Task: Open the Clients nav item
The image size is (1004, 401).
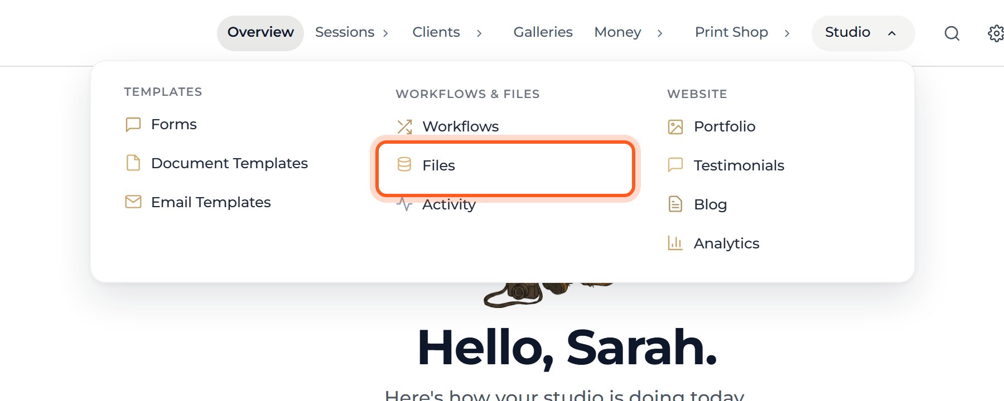Action: click(436, 32)
